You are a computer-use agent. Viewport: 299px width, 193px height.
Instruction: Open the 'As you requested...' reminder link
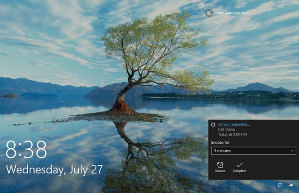click(x=234, y=124)
